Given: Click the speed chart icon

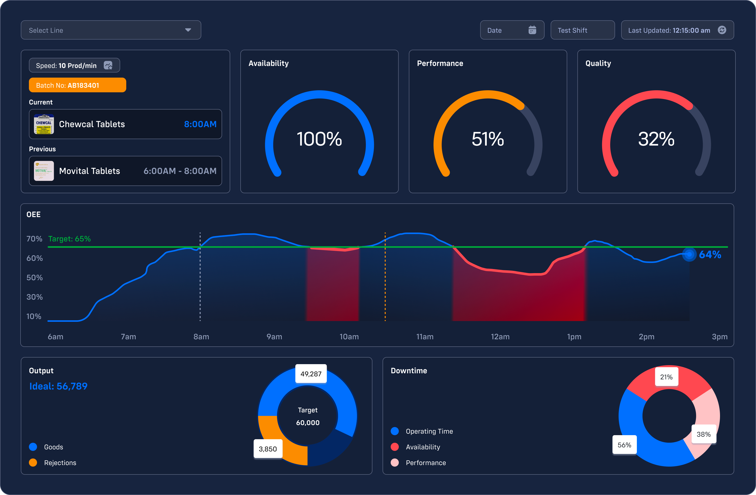Looking at the screenshot, I should click(x=108, y=65).
